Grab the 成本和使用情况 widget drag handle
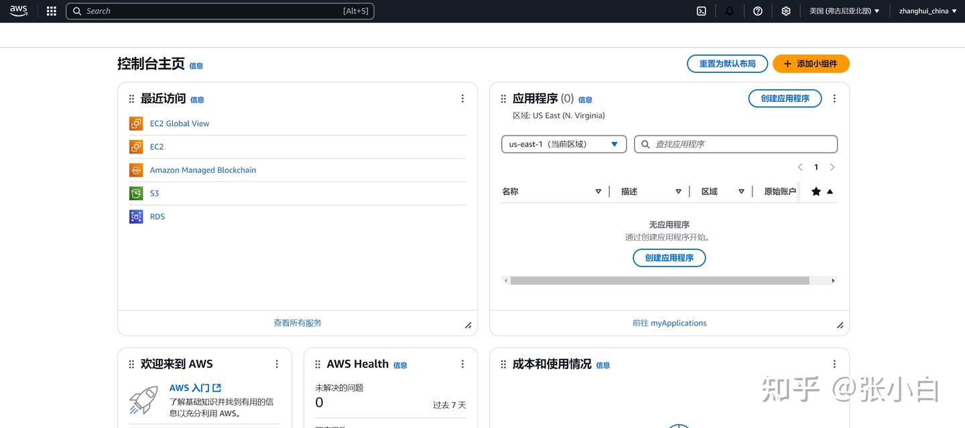 503,364
